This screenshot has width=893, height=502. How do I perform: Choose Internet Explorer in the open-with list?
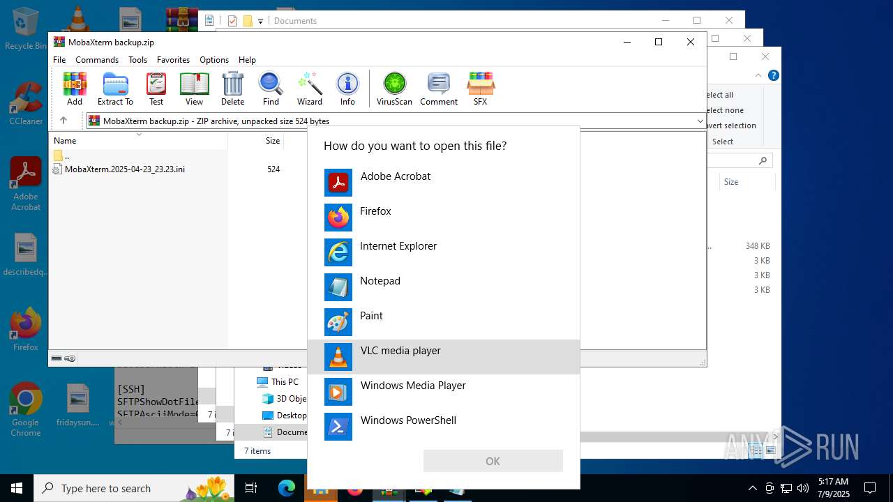click(444, 252)
